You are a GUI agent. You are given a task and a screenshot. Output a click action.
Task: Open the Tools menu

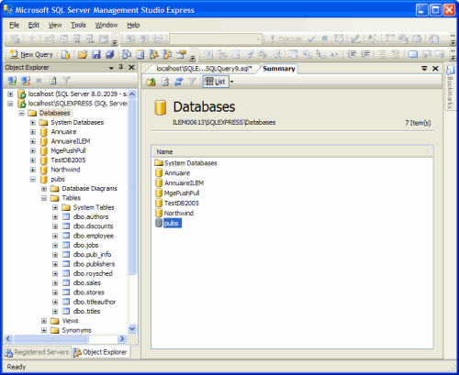(x=78, y=25)
